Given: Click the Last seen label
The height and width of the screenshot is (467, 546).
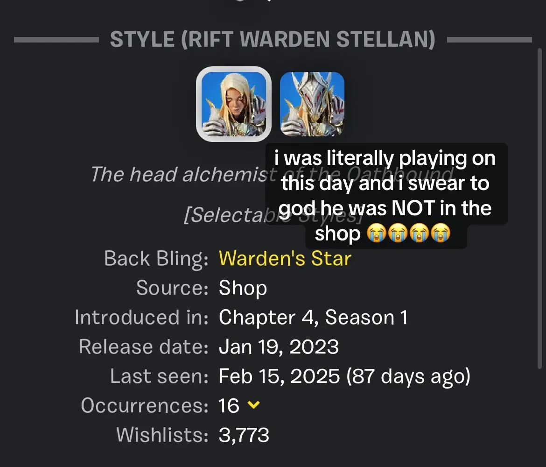Looking at the screenshot, I should (159, 376).
